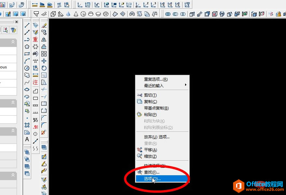Click the Extrude faces icon
Viewport: 286px width, 195px height.
coord(192,14)
